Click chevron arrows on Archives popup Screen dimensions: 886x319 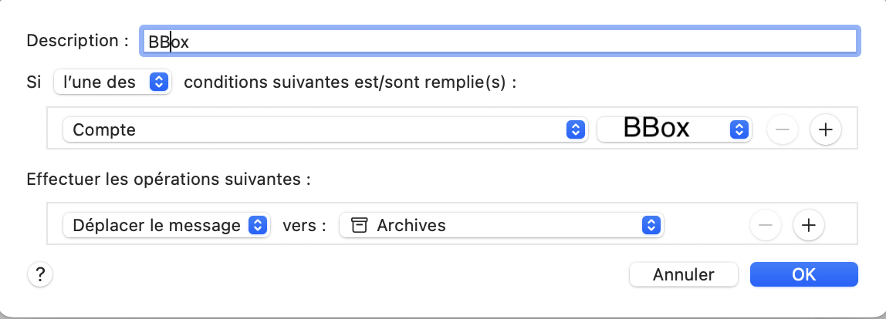pos(652,226)
